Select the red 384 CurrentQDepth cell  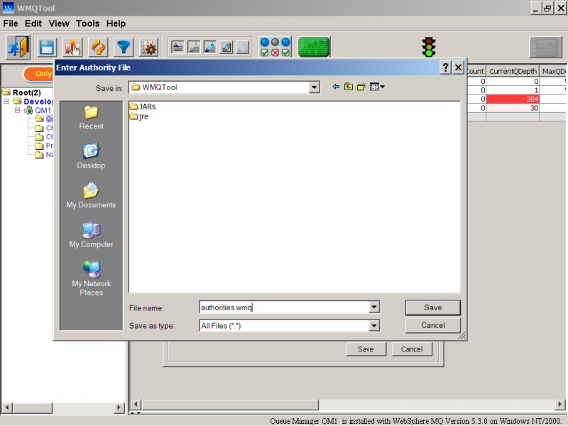point(513,99)
